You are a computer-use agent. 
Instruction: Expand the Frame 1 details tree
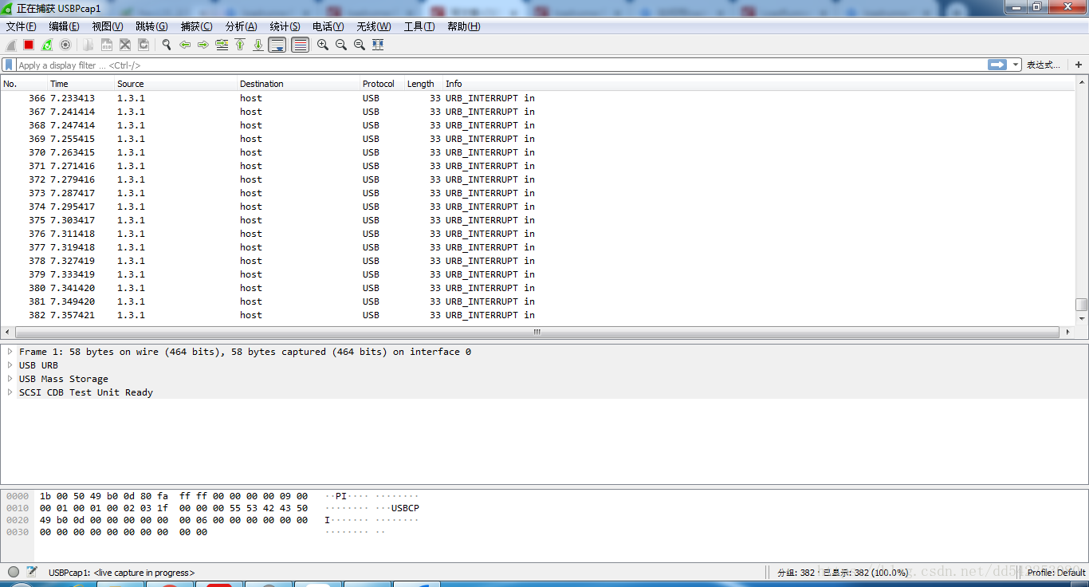[10, 352]
